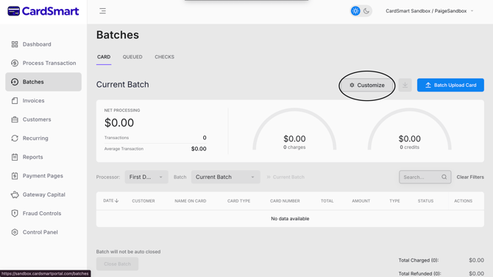493x277 pixels.
Task: Navigate to Customers
Action: point(37,119)
